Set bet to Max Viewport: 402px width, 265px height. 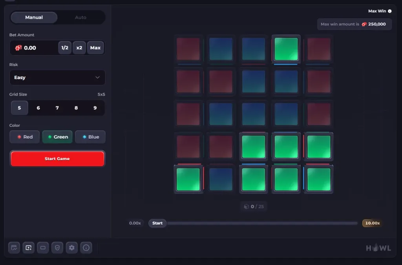[95, 48]
